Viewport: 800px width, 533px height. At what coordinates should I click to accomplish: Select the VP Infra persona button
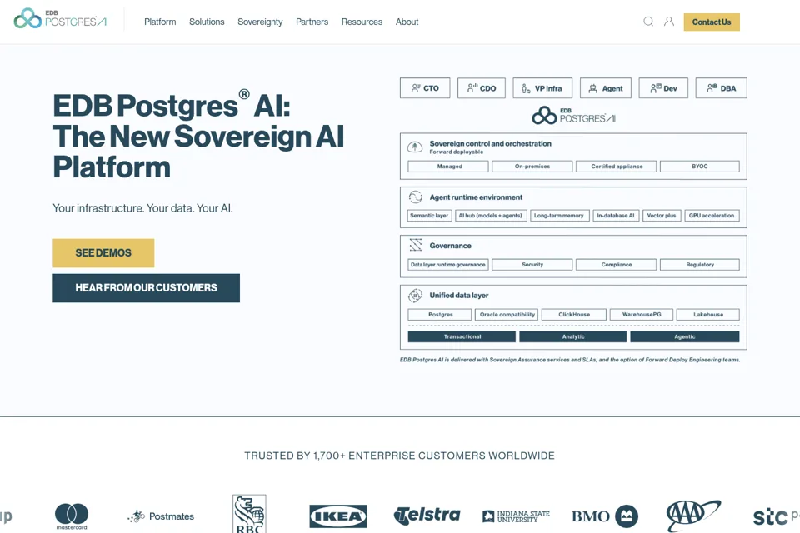pos(542,88)
